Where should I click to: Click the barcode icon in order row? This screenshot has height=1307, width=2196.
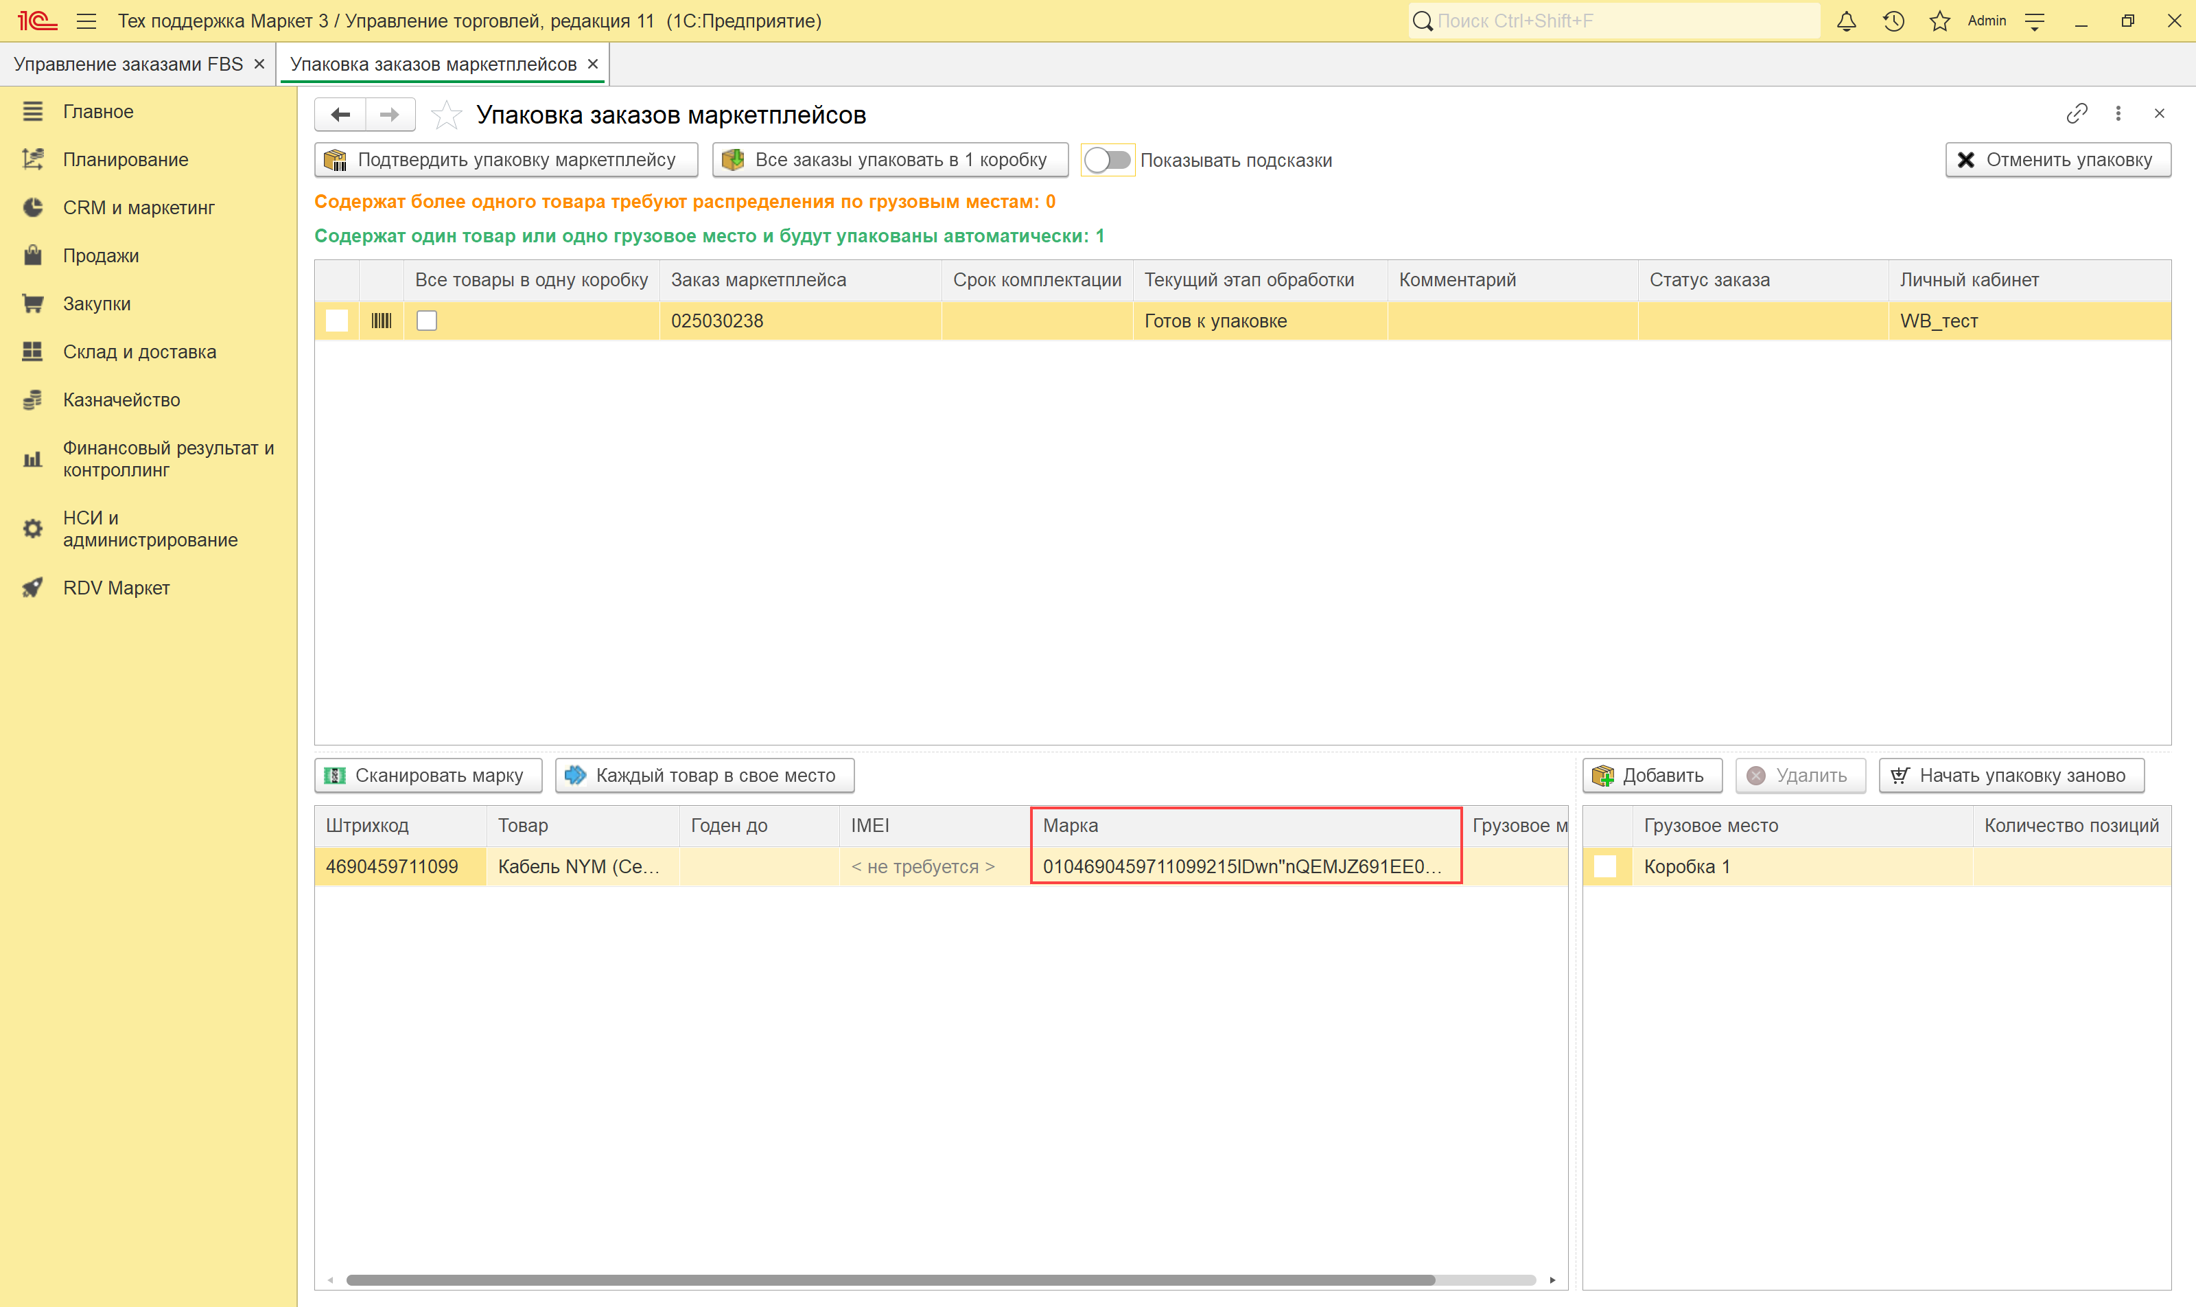[x=382, y=321]
